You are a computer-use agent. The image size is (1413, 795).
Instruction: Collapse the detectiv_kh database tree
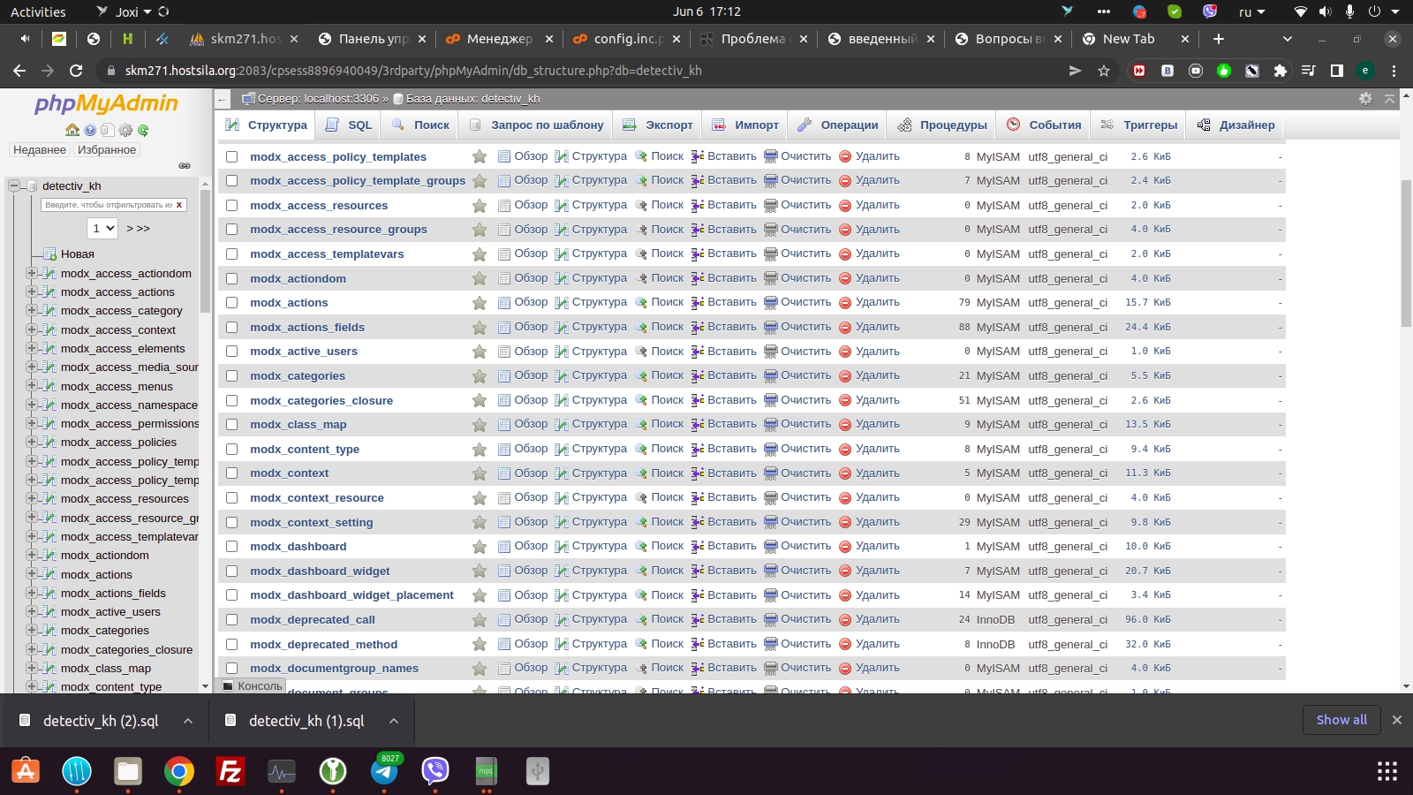pyautogui.click(x=14, y=185)
